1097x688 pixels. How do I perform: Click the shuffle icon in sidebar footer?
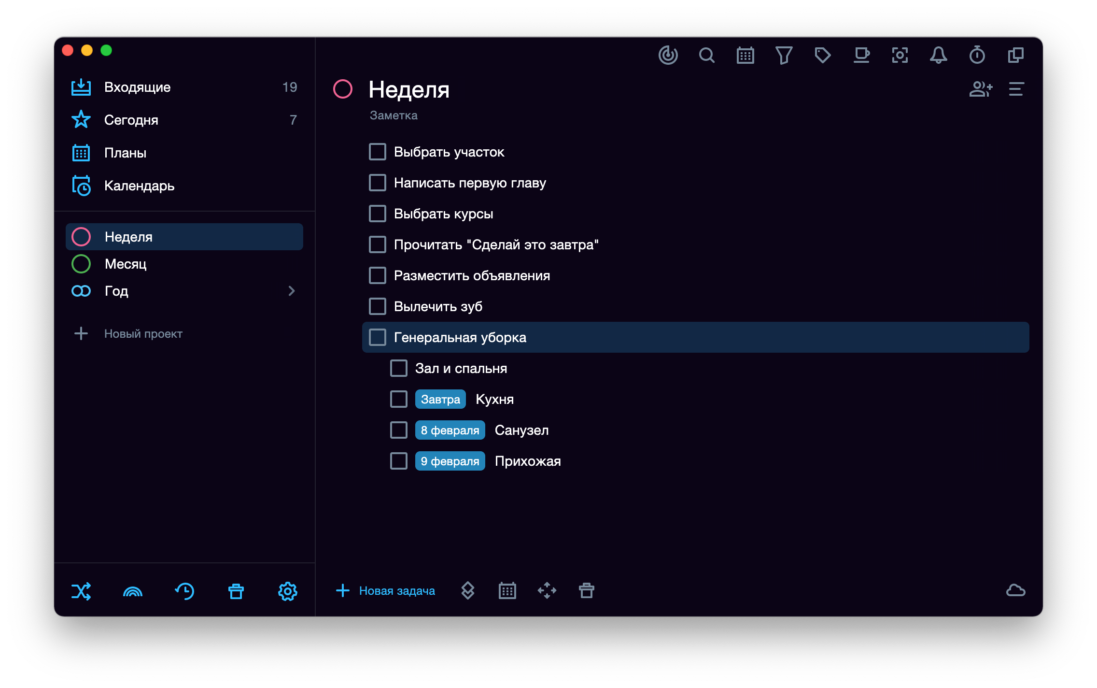click(x=81, y=591)
